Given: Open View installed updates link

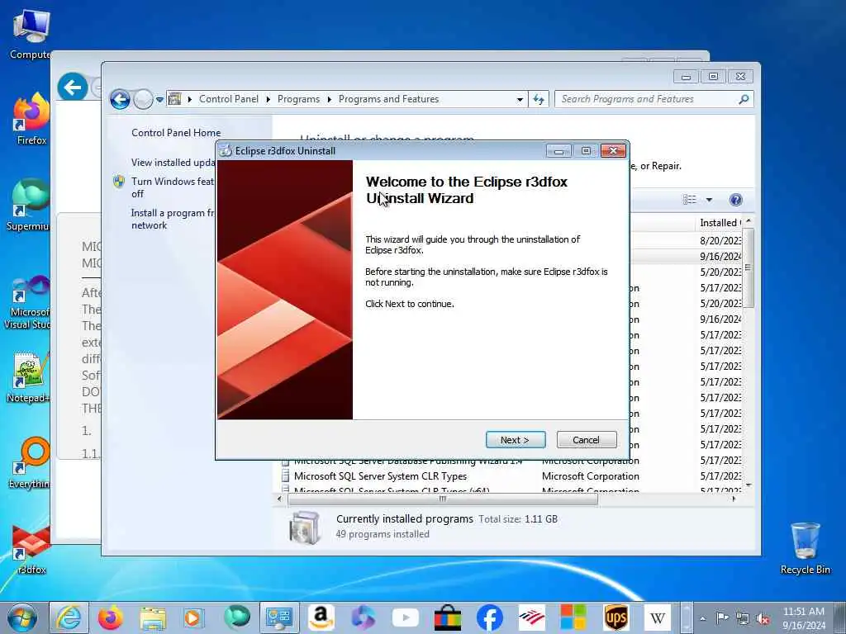Looking at the screenshot, I should tap(173, 163).
